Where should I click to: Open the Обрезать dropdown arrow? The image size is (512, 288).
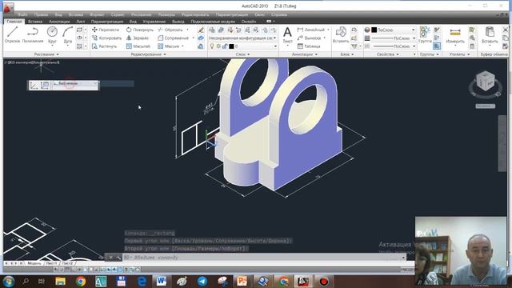pyautogui.click(x=187, y=30)
